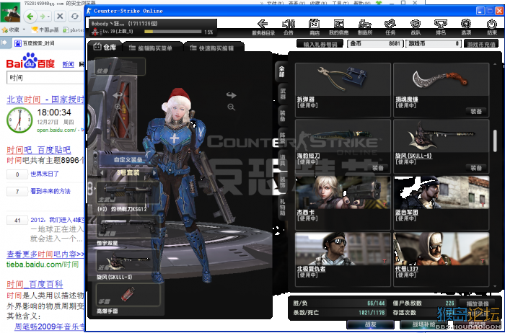Screen dimensions: 505x333
Task: Open the 制造所 crafting icon
Action: pos(365,27)
